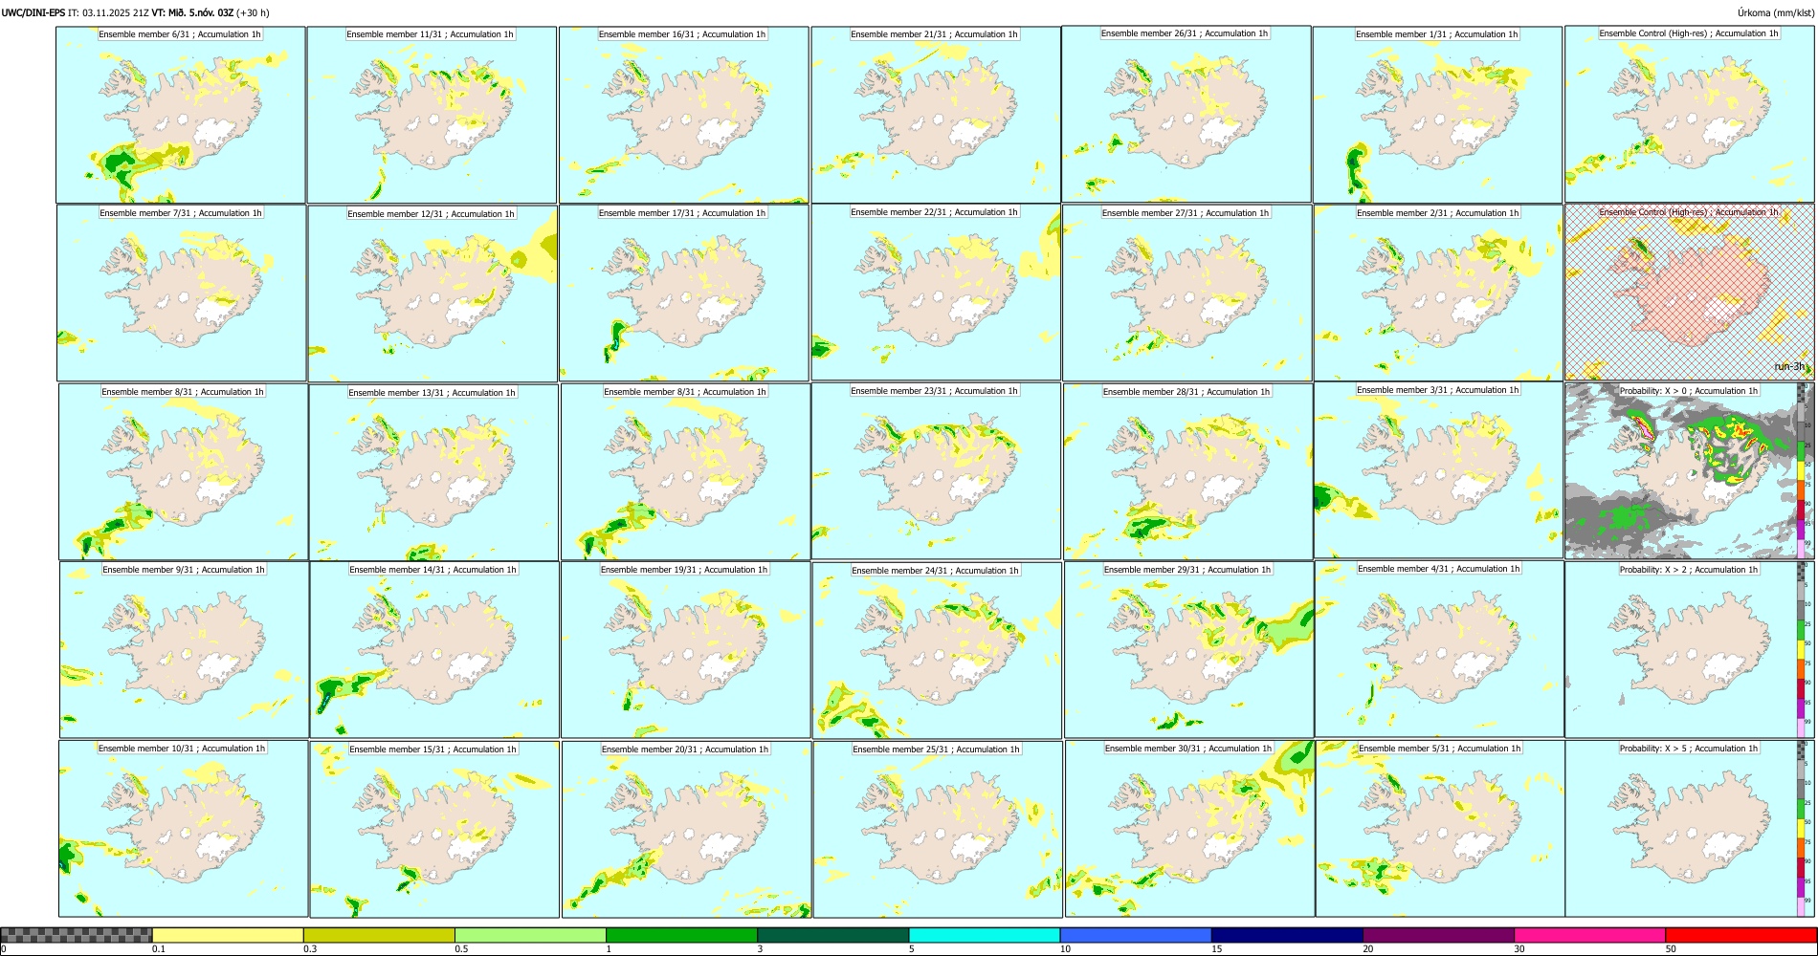Viewport: 1818px width, 956px height.
Task: Open the Ensemble member 2/31 map
Action: (x=1438, y=293)
